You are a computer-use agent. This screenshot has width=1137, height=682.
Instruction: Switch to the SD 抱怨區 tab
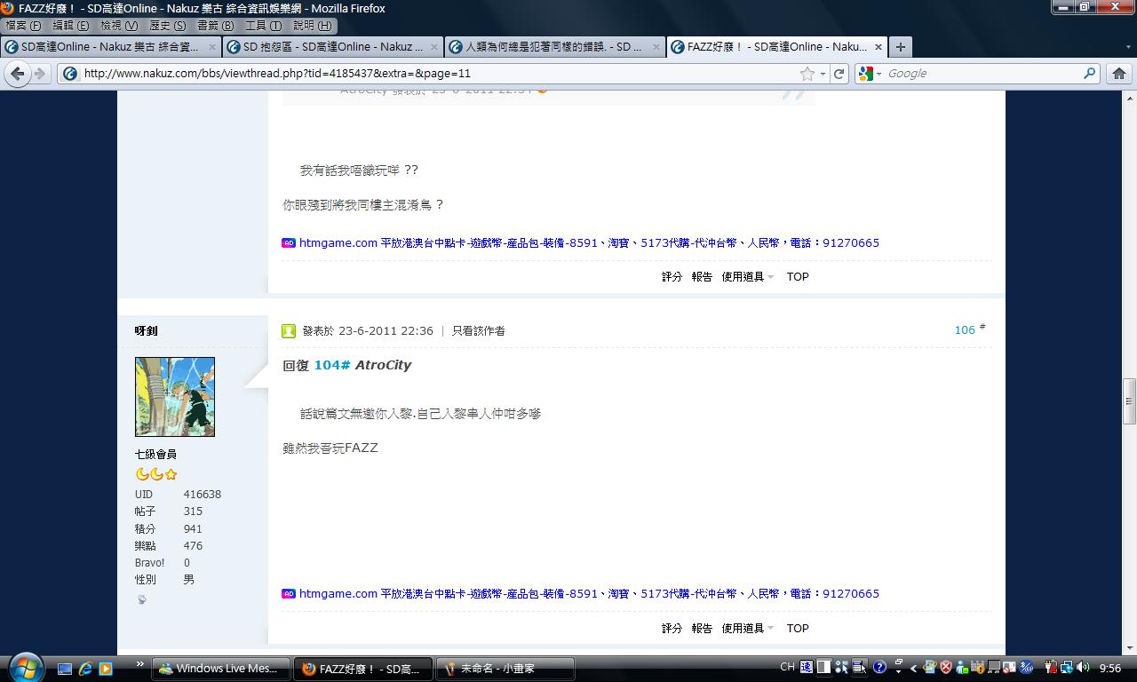point(331,47)
